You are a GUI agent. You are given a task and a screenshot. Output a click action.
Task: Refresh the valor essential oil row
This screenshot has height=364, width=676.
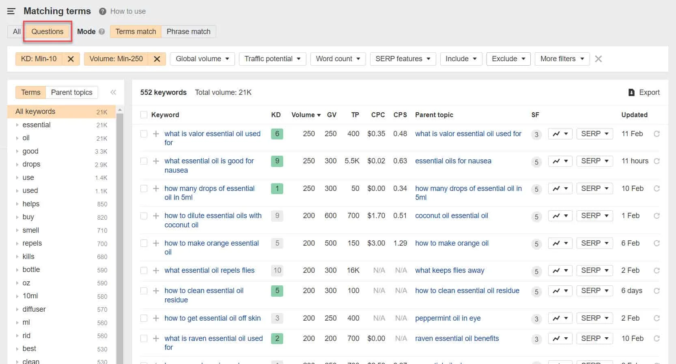657,134
